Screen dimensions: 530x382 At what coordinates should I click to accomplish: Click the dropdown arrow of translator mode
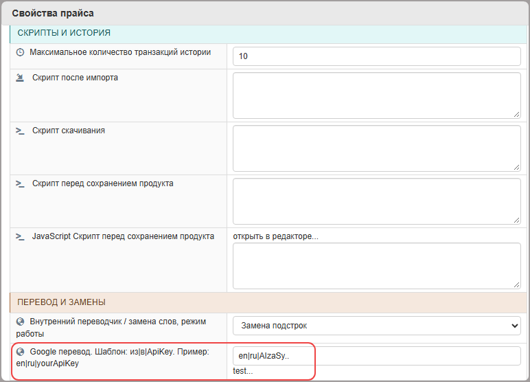pos(514,326)
